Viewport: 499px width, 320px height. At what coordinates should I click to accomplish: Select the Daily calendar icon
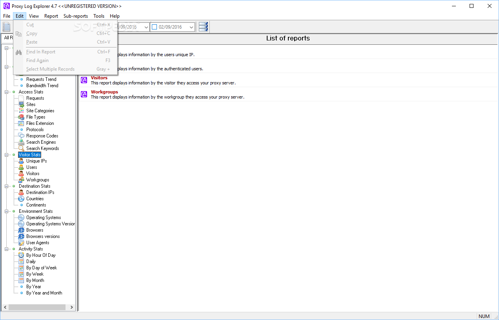click(x=21, y=261)
